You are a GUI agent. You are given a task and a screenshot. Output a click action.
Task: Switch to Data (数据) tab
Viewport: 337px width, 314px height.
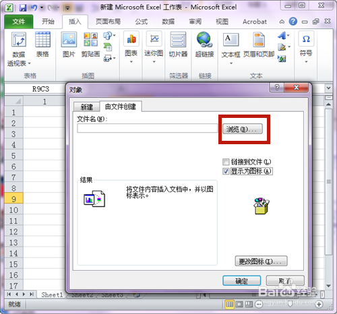click(x=168, y=22)
